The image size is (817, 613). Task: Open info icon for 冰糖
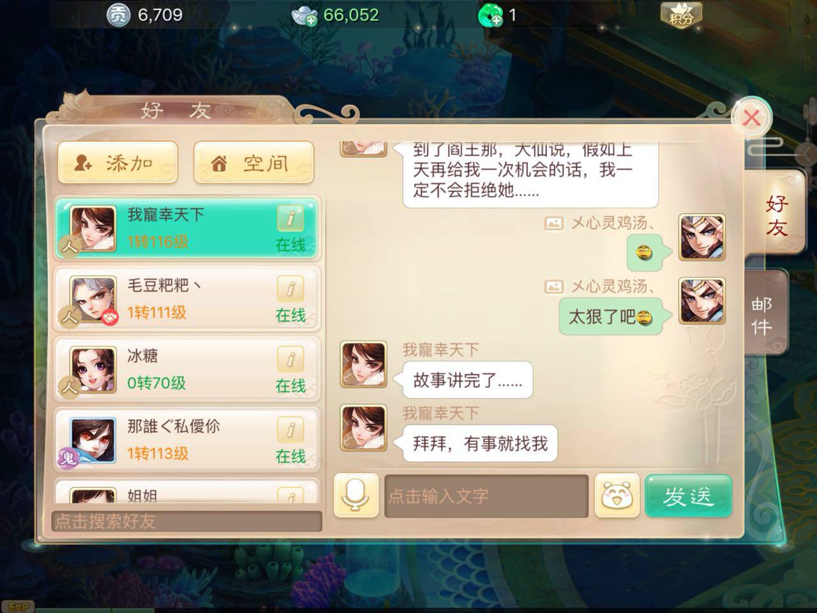(x=290, y=359)
